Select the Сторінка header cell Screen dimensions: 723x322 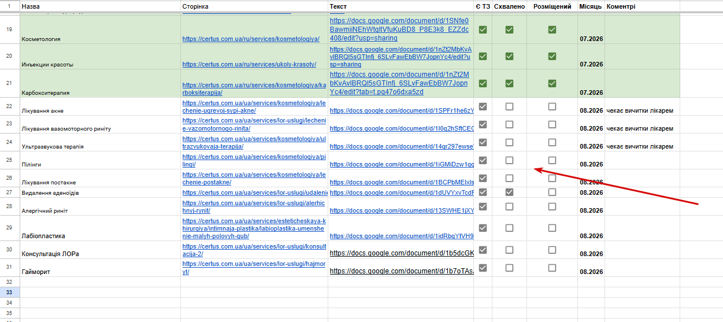click(254, 6)
